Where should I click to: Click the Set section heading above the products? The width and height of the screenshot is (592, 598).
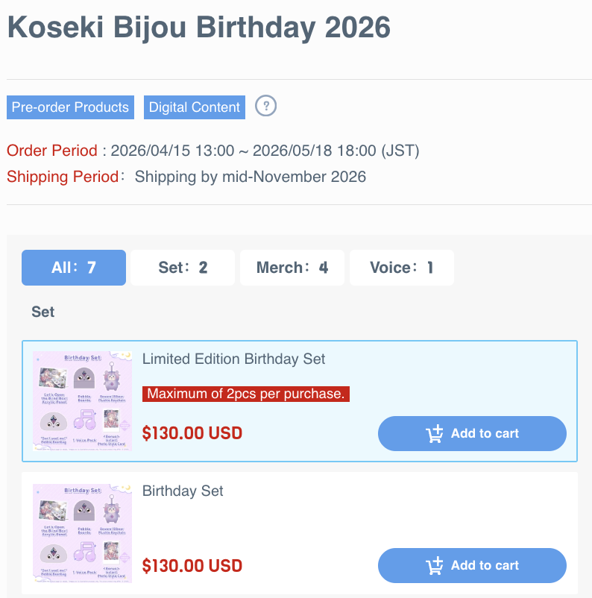click(42, 312)
